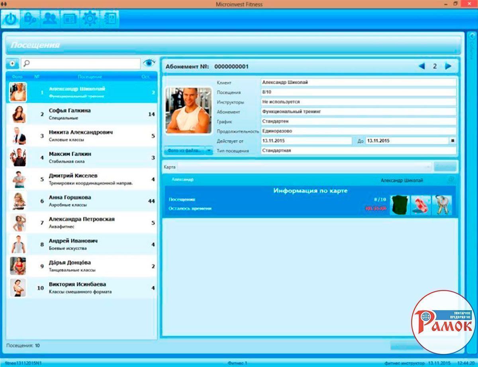The height and width of the screenshot is (367, 478).
Task: Click the 'Инструкторы' field 'Не используется'
Action: coord(358,102)
